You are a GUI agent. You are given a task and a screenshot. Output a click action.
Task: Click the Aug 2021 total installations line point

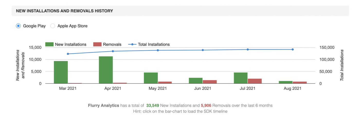pos(293,49)
